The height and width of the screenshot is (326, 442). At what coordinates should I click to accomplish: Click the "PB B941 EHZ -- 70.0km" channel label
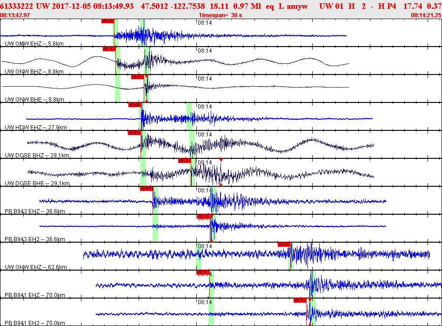tap(35, 295)
